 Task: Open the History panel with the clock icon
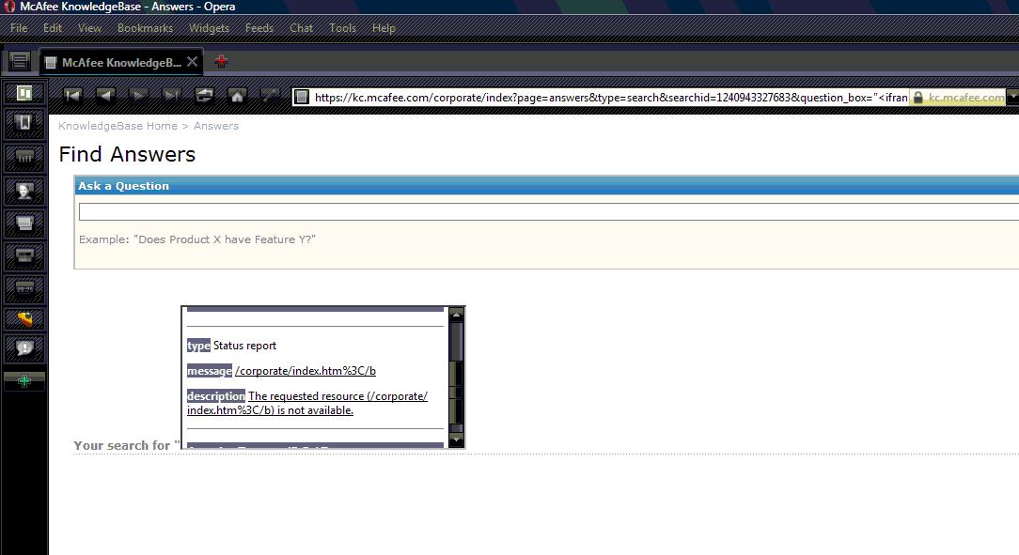24,288
